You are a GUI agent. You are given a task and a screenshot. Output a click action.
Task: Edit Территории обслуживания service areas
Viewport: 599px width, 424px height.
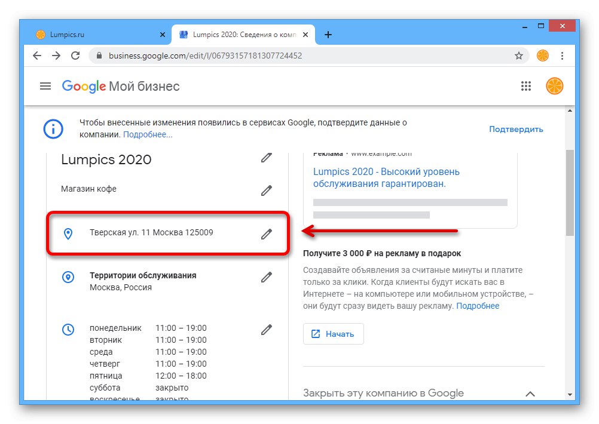(x=267, y=277)
